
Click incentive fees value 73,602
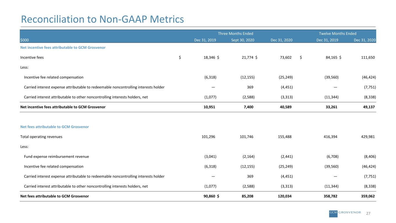pos(285,57)
